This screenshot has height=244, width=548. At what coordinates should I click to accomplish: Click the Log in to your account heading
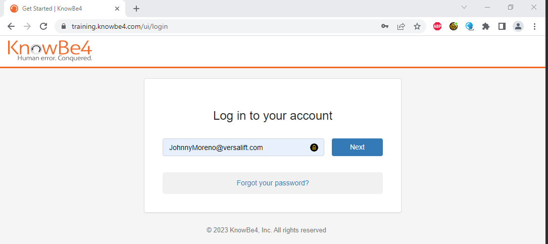tap(273, 115)
